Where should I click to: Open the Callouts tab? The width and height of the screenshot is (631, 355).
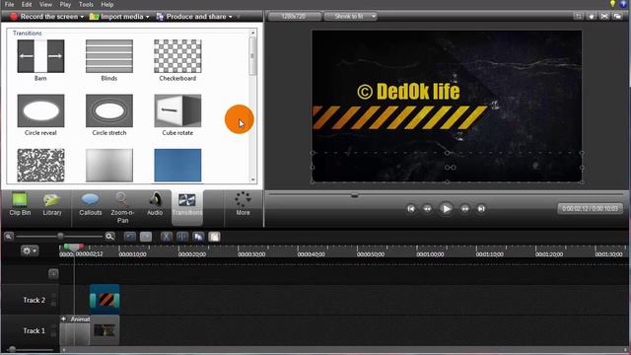(90, 204)
